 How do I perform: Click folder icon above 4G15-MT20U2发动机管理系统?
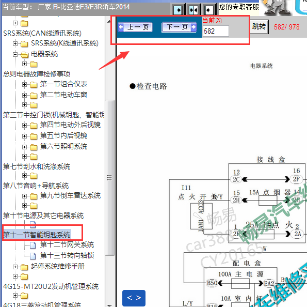click(24, 277)
